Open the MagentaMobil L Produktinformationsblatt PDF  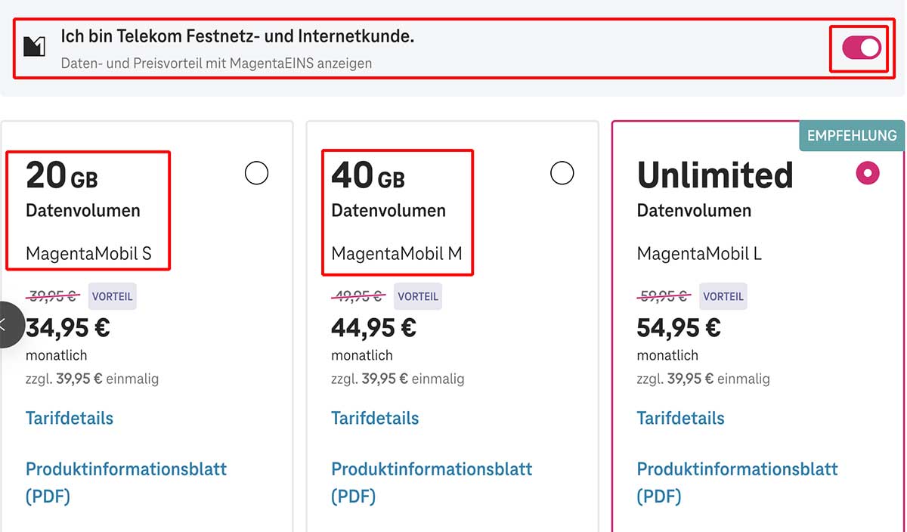pos(737,469)
